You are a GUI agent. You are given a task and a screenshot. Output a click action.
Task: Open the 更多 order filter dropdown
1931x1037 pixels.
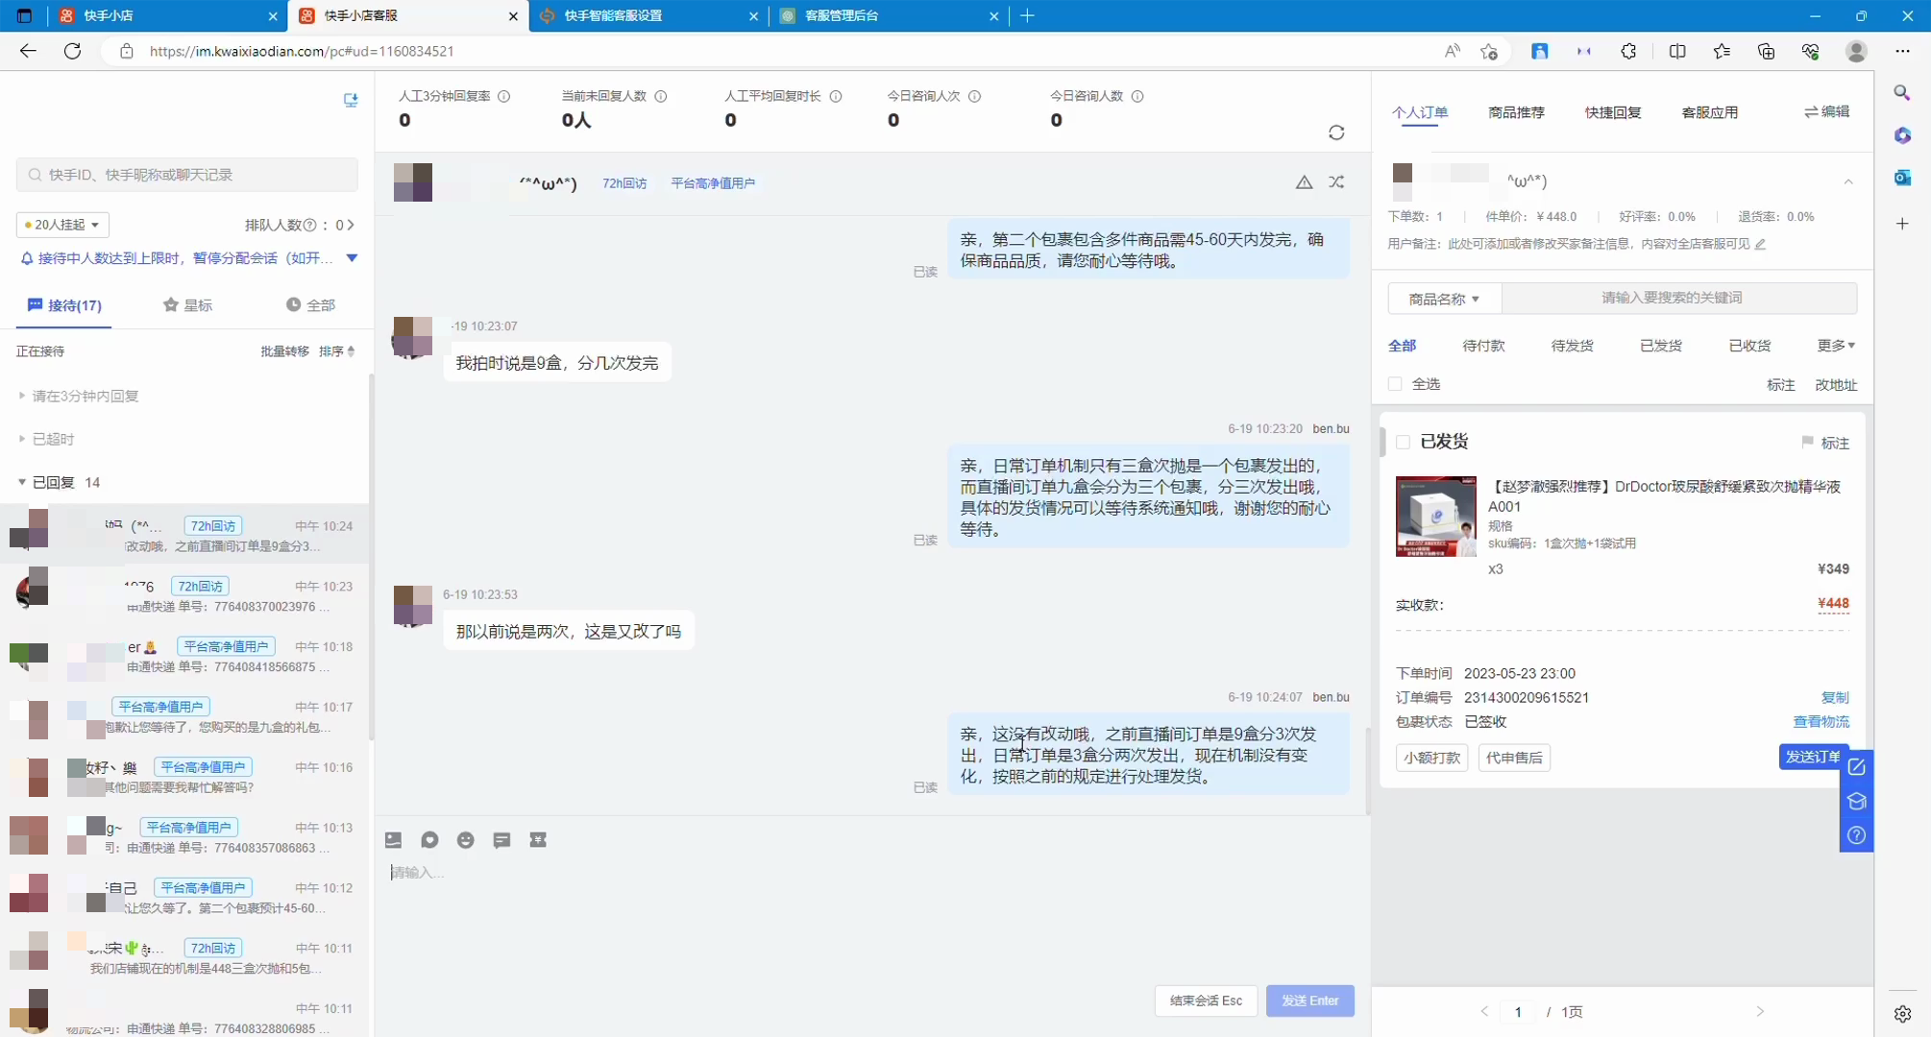tap(1835, 346)
